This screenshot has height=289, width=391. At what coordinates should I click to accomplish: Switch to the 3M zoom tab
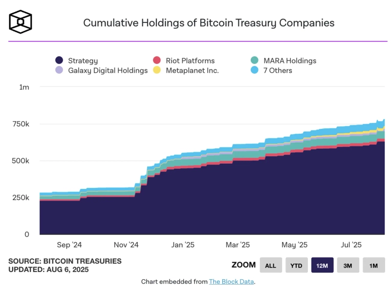[348, 265]
